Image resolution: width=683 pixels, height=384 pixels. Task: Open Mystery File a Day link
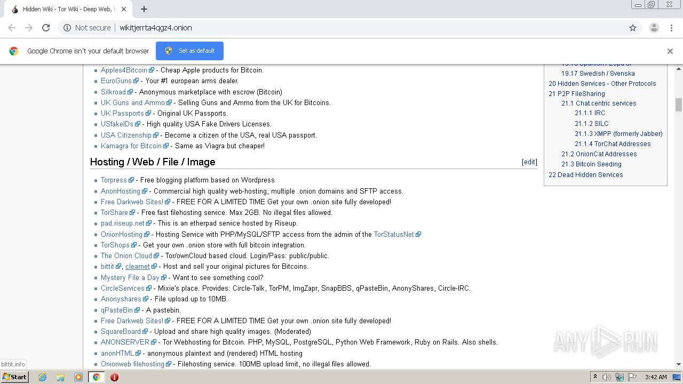tap(130, 277)
